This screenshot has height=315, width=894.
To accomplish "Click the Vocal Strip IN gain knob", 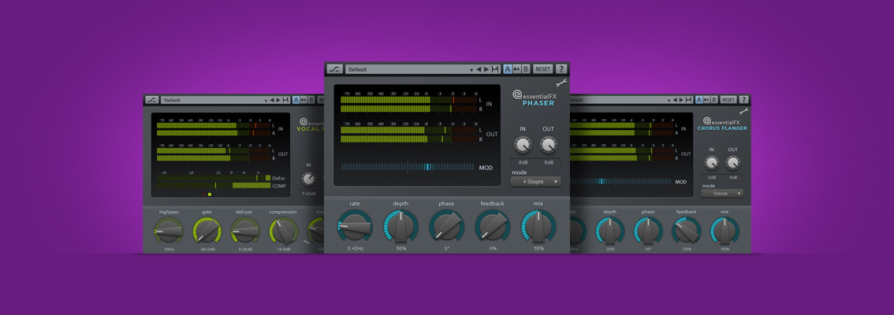I will pyautogui.click(x=308, y=179).
